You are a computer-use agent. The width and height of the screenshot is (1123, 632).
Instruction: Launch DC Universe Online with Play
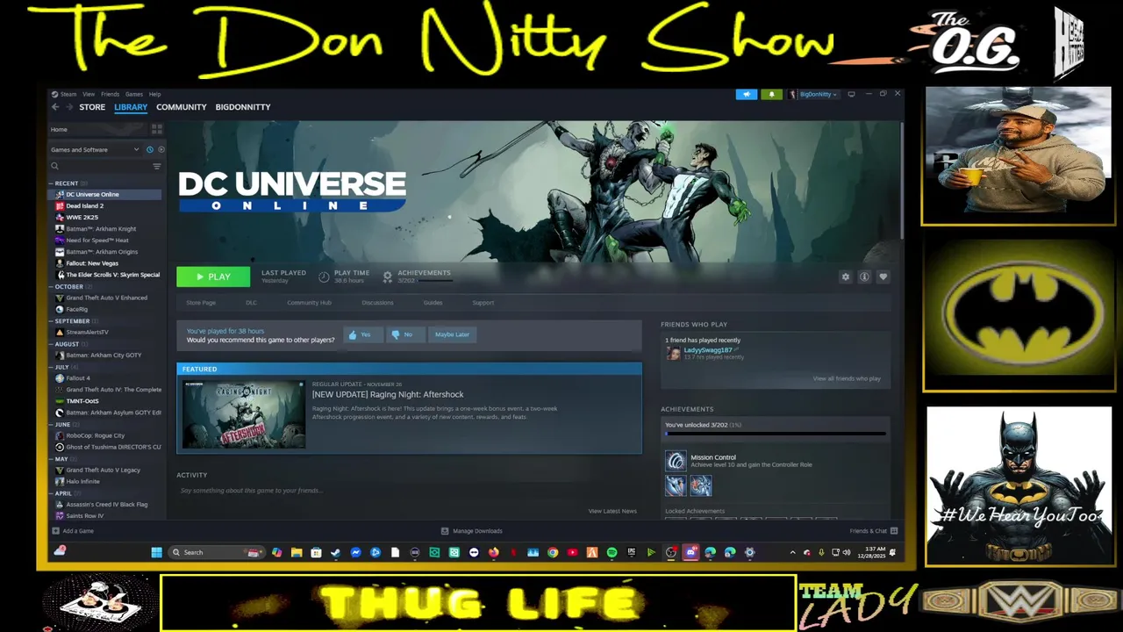coord(213,276)
